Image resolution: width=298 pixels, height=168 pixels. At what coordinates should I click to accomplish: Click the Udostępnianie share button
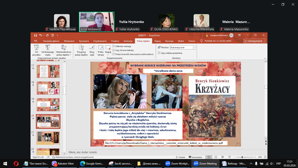pos(255,41)
